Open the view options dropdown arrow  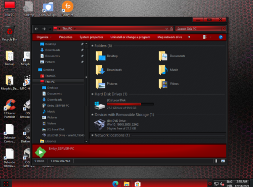[x=210, y=37]
